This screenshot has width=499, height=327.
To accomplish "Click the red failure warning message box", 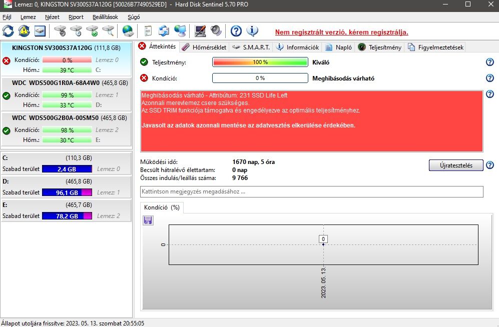I will (311, 121).
